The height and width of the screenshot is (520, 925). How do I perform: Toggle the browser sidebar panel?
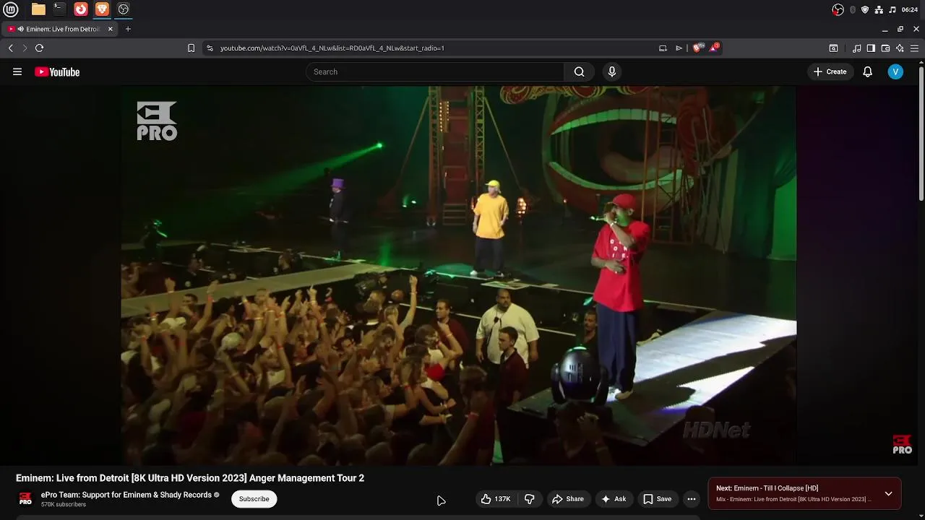871,48
